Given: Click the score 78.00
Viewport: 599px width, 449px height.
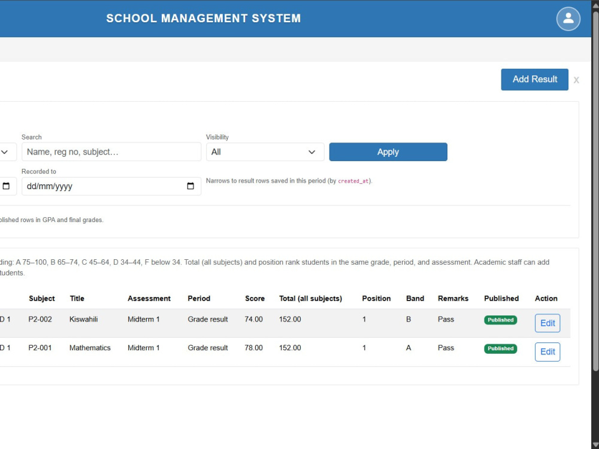Looking at the screenshot, I should tap(253, 348).
